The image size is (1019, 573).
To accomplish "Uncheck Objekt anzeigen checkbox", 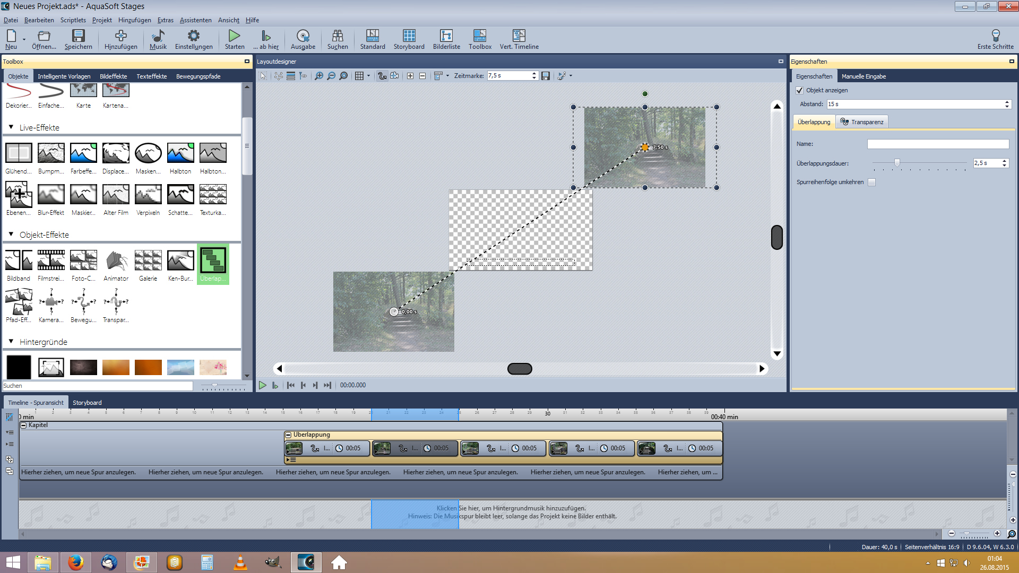I will click(800, 91).
